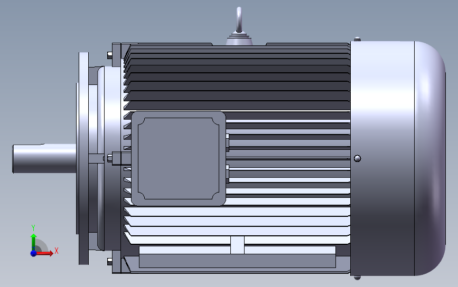Select the rounded fan cover end cap
This screenshot has height=287, width=458.
[430, 158]
